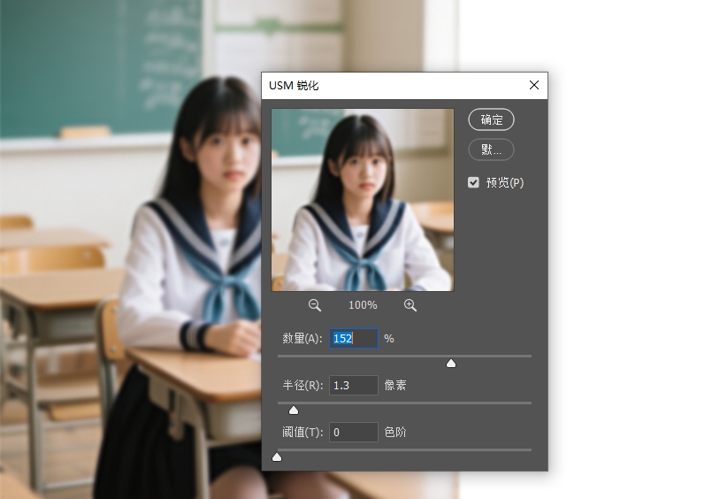This screenshot has width=712, height=499.
Task: Toggle the 预览(P) checkbox
Action: (x=474, y=182)
